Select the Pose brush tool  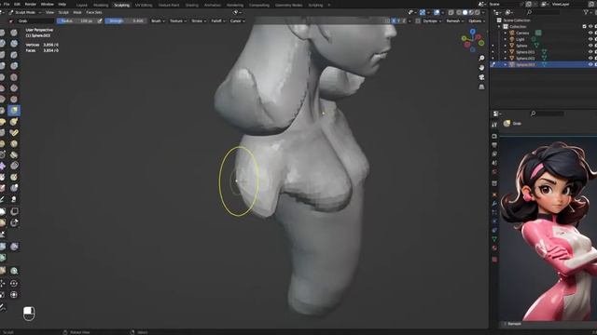[14, 132]
